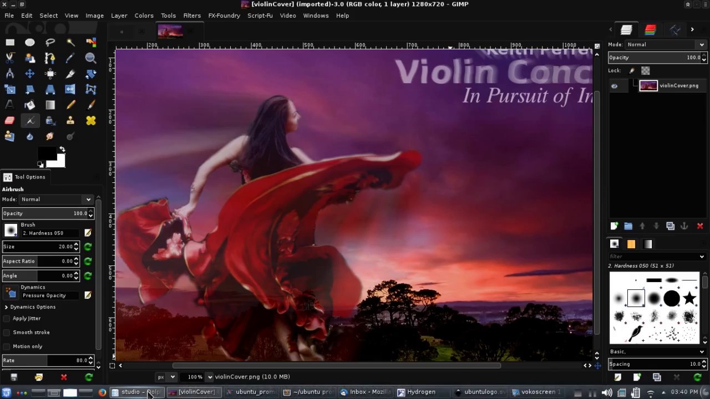Adjust the layer Opacity slider
710x399 pixels.
pos(657,58)
